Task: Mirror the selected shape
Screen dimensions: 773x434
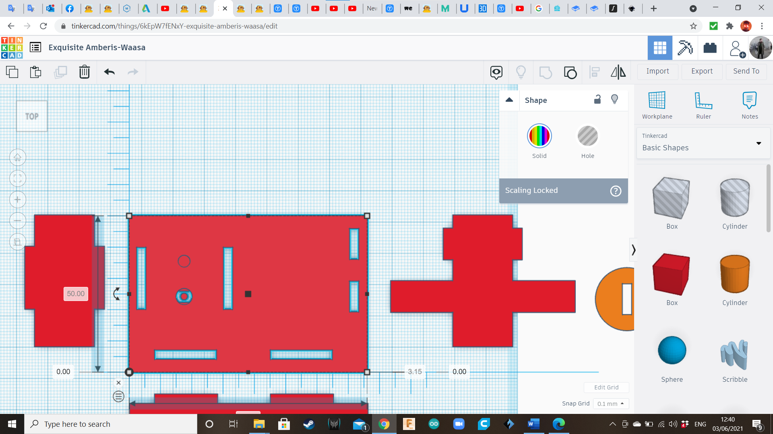Action: click(x=618, y=72)
